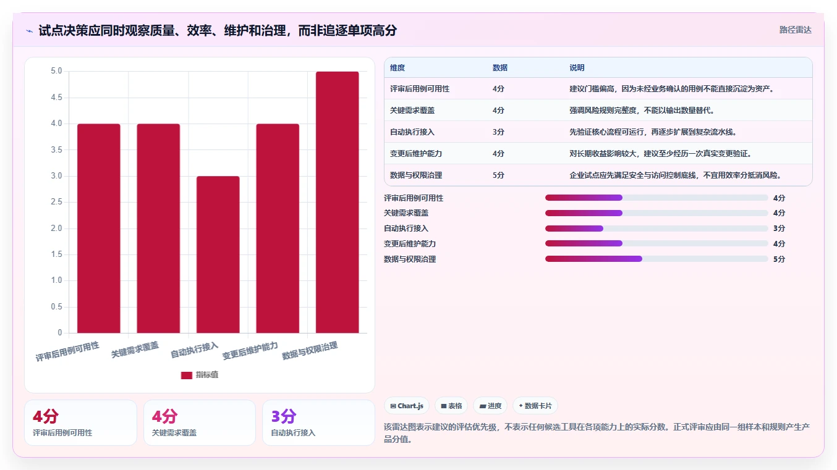Click the 数据与权限治理 progress bar

point(656,259)
